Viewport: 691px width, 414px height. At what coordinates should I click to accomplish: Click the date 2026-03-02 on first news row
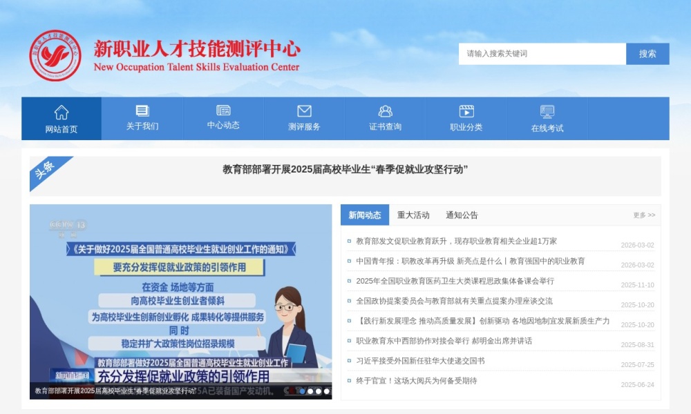coord(637,245)
